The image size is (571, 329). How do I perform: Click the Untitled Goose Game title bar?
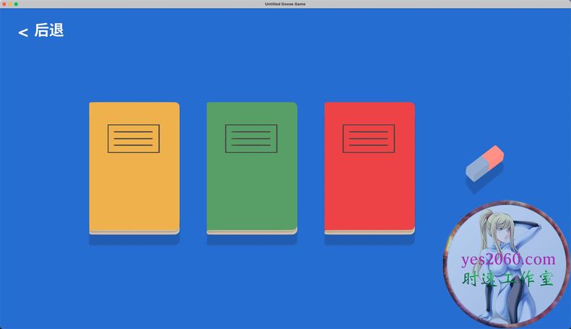click(x=285, y=4)
